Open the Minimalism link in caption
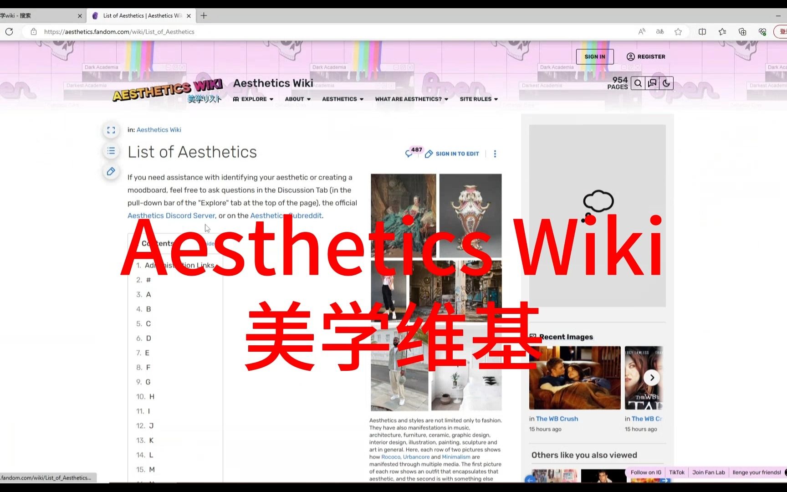 pyautogui.click(x=456, y=457)
